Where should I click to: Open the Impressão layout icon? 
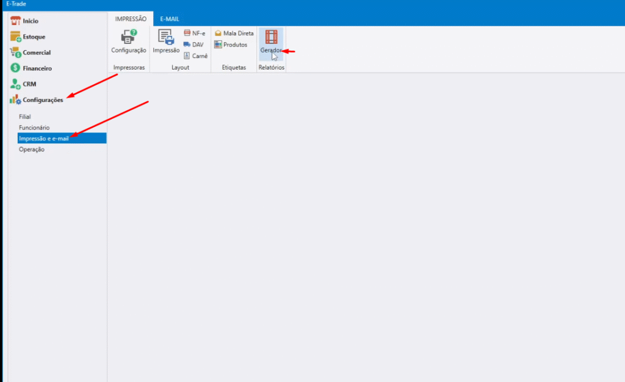pyautogui.click(x=166, y=37)
